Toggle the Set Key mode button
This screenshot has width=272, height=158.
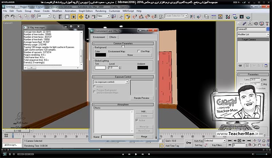199,145
